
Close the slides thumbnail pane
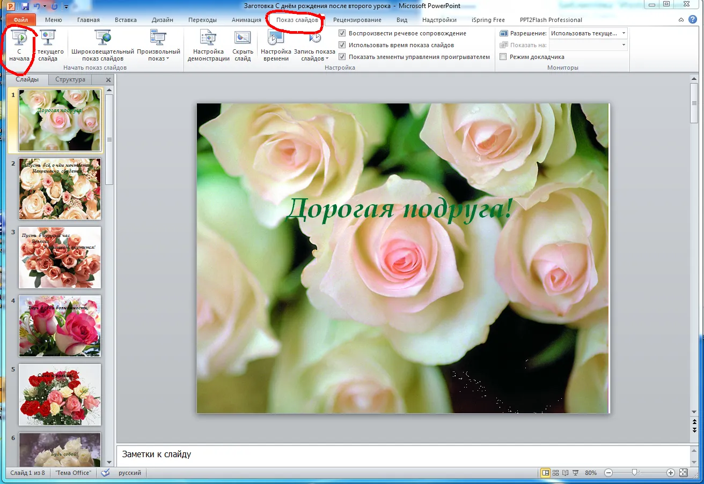pyautogui.click(x=108, y=80)
